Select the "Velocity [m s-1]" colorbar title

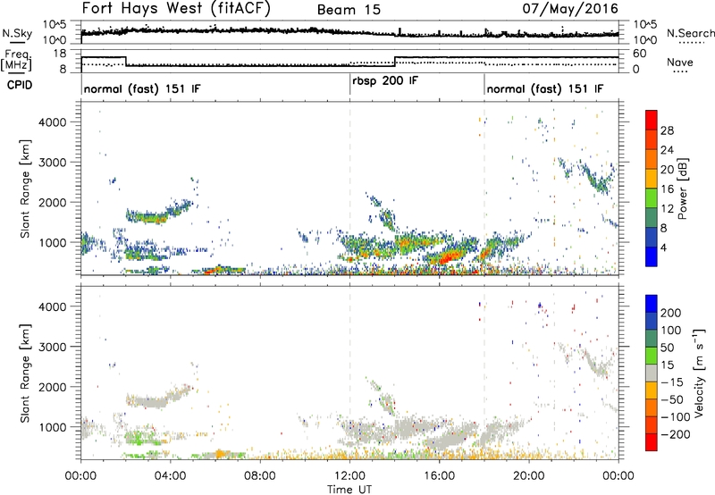pyautogui.click(x=699, y=373)
